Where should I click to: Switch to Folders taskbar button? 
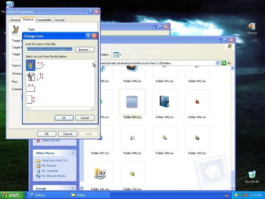(89, 195)
